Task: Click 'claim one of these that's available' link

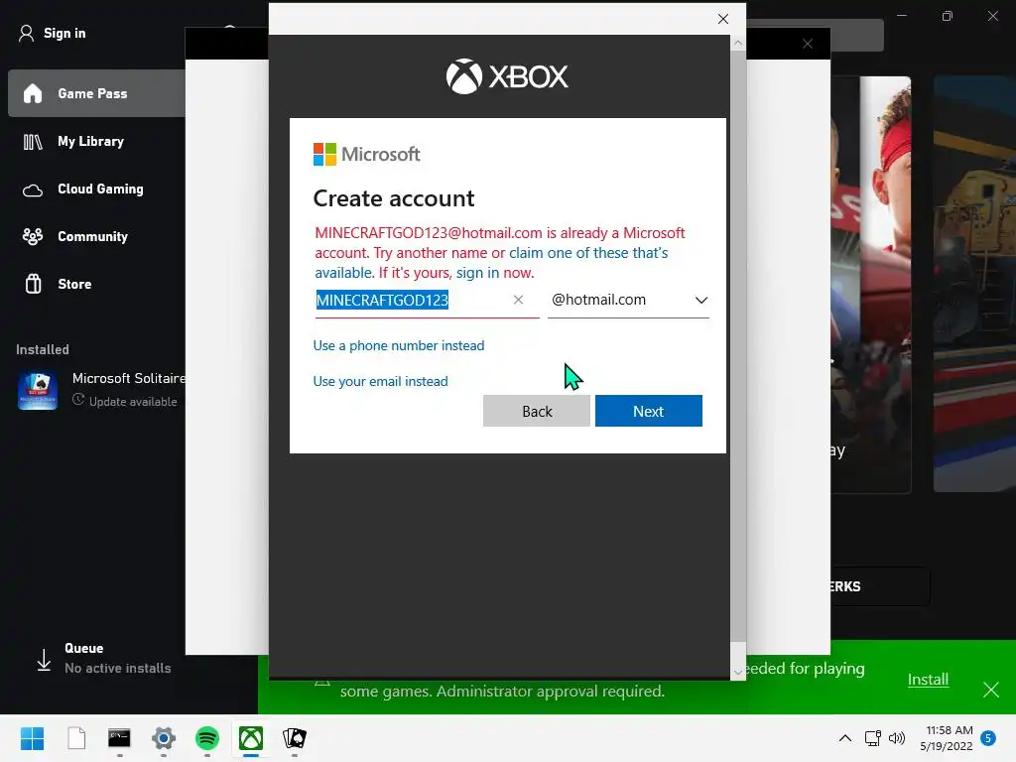Action: (588, 253)
